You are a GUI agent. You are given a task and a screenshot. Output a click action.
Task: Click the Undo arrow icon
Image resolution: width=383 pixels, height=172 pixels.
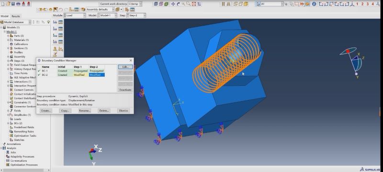[61, 10]
